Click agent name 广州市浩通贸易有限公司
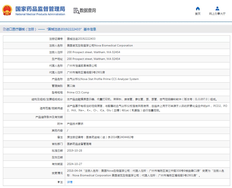This screenshot has height=188, width=232. click(82, 66)
